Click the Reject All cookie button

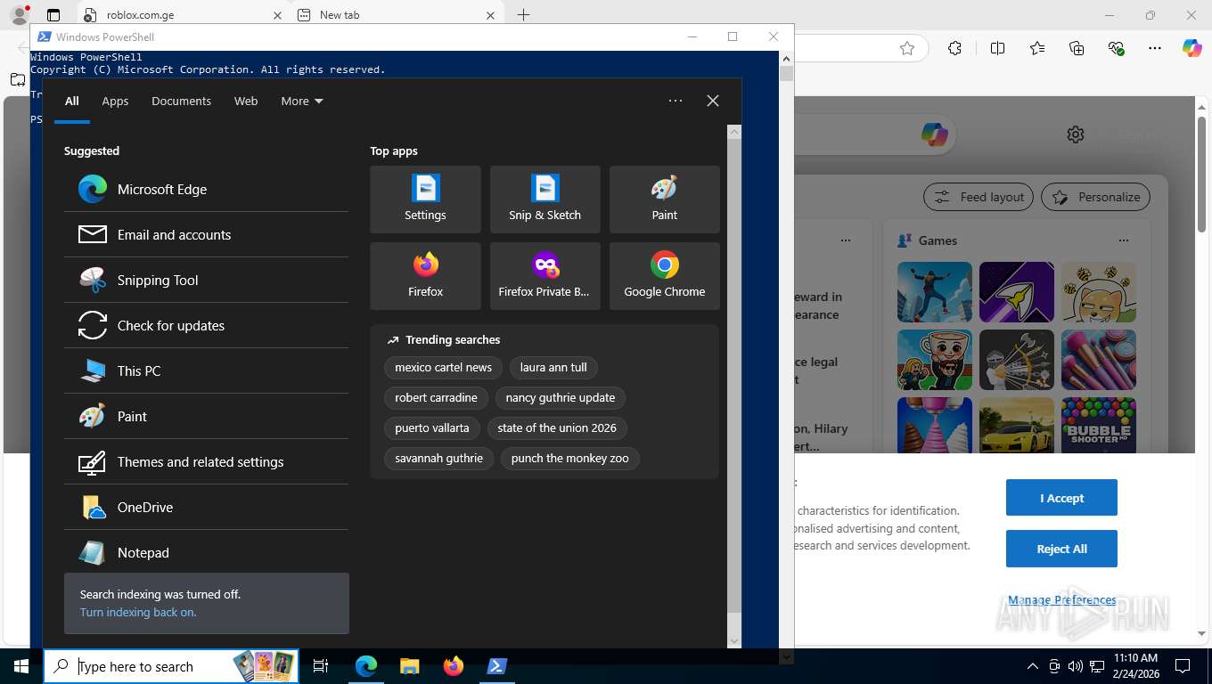coord(1061,549)
